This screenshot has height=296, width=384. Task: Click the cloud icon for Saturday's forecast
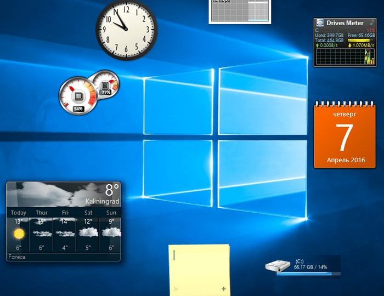[x=88, y=232]
